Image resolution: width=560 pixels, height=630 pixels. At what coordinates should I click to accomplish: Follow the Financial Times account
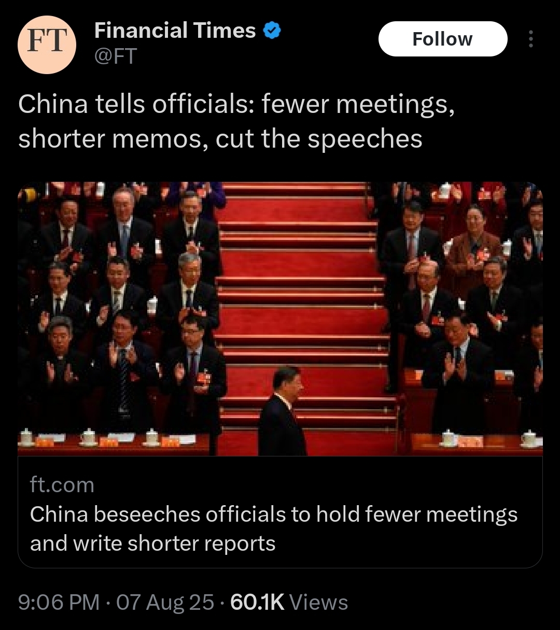[x=442, y=39]
